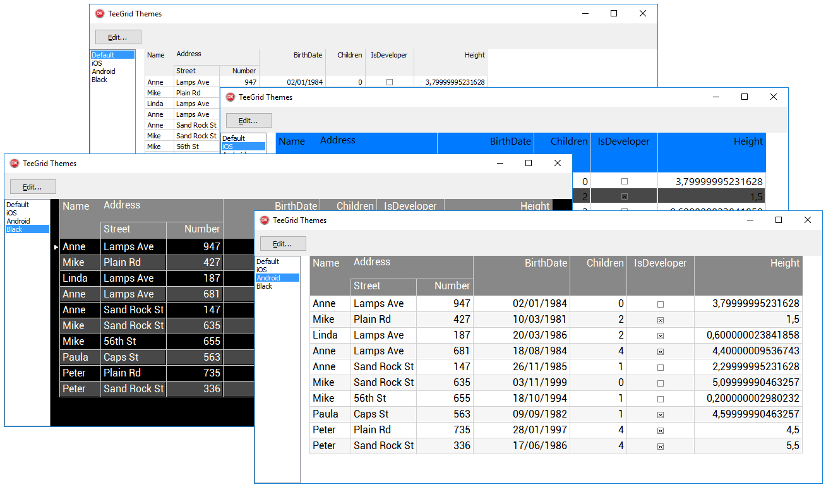The width and height of the screenshot is (826, 487).
Task: Click the app icon in the Black-themed window title bar
Action: pos(15,164)
